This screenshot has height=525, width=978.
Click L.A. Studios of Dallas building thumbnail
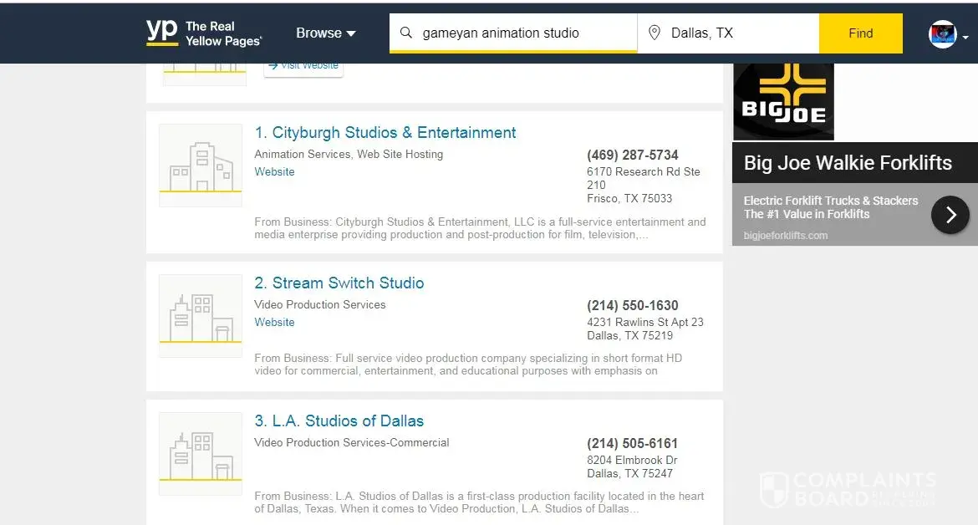pyautogui.click(x=201, y=454)
